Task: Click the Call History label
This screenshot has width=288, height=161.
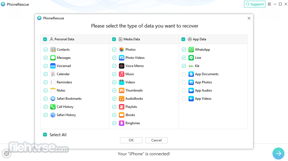Action: (x=65, y=107)
